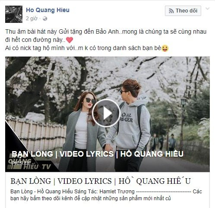Screen dimensions: 215x208
Task: Click the PICS.EE watermark text
Action: (x=21, y=163)
